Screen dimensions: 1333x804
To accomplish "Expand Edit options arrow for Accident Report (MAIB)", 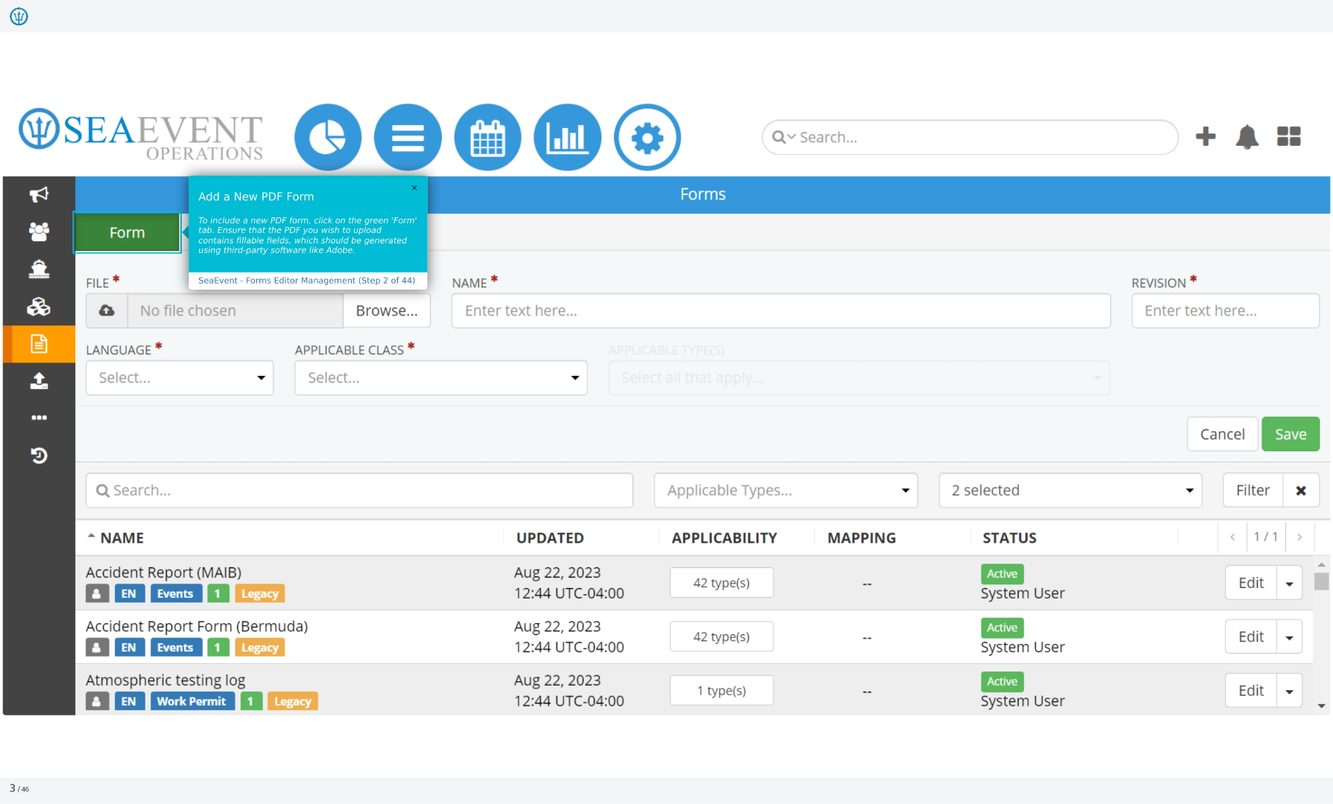I will point(1289,583).
